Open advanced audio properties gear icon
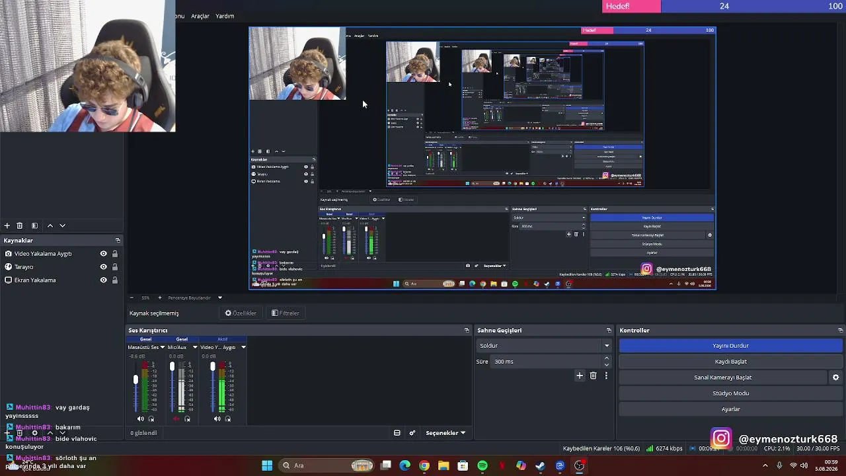This screenshot has width=846, height=476. 412,433
